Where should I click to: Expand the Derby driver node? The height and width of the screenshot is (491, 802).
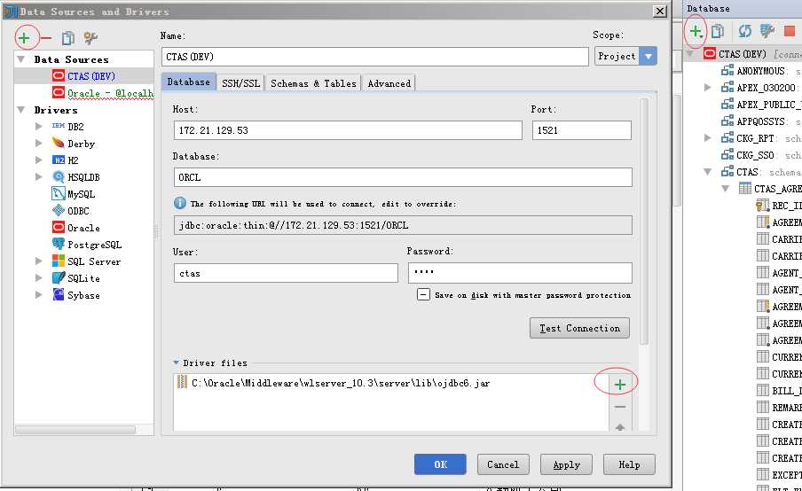39,144
